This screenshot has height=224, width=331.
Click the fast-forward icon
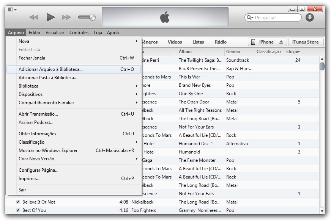point(66,17)
